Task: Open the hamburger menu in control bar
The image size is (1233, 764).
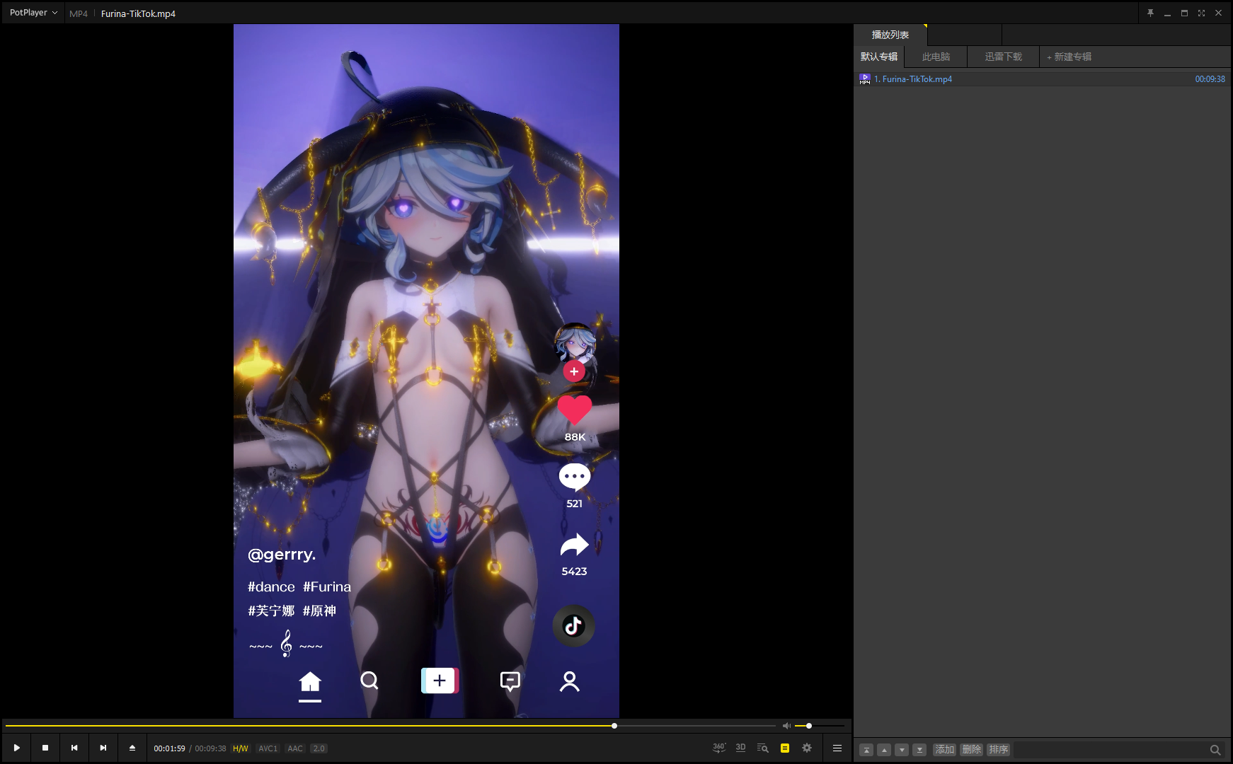Action: click(x=837, y=748)
